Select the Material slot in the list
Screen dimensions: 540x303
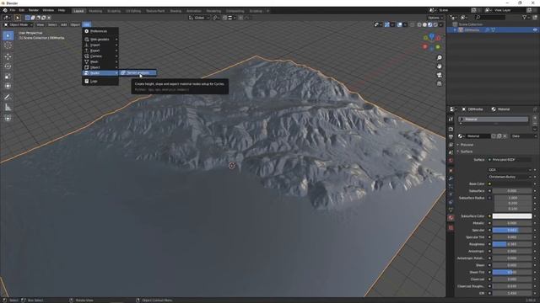coord(493,120)
